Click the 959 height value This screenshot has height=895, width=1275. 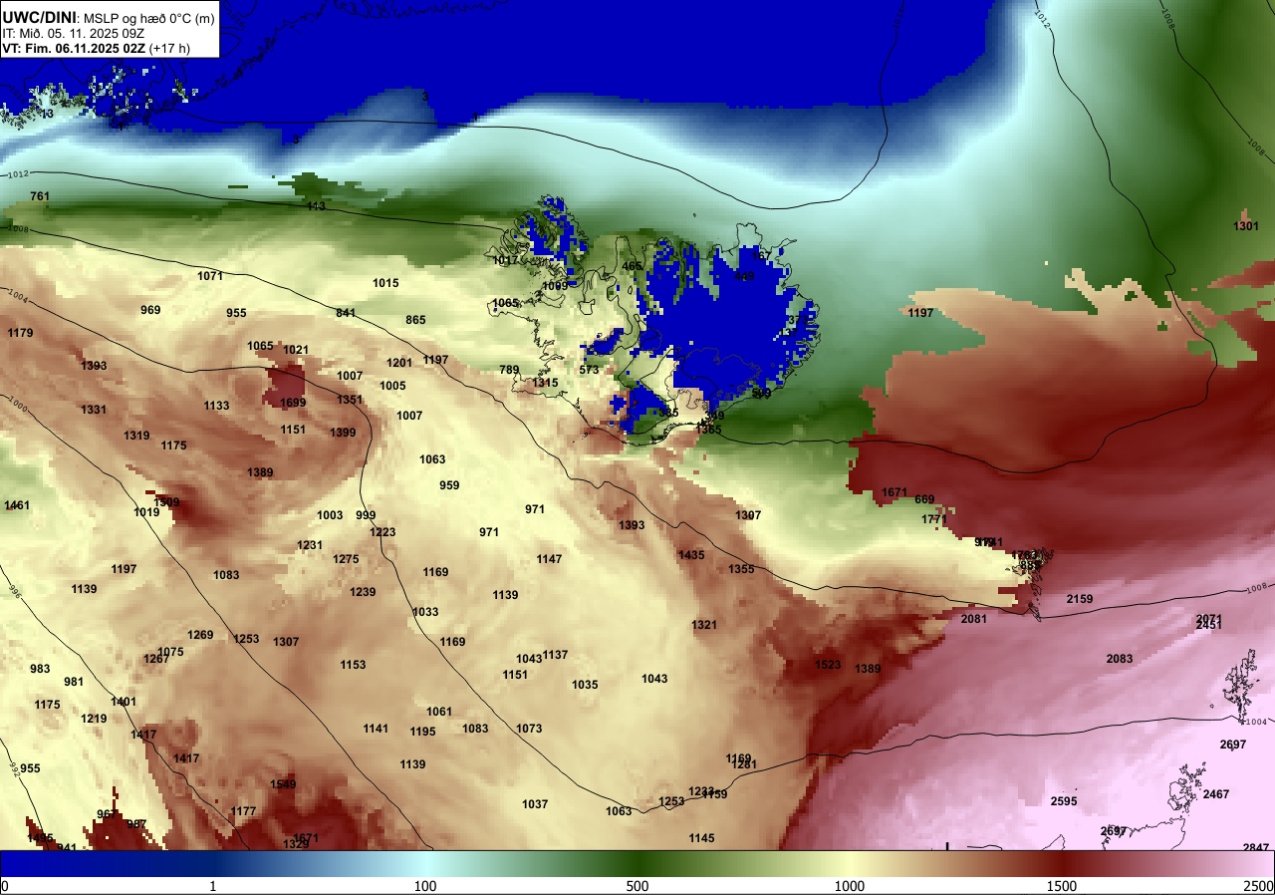[449, 485]
